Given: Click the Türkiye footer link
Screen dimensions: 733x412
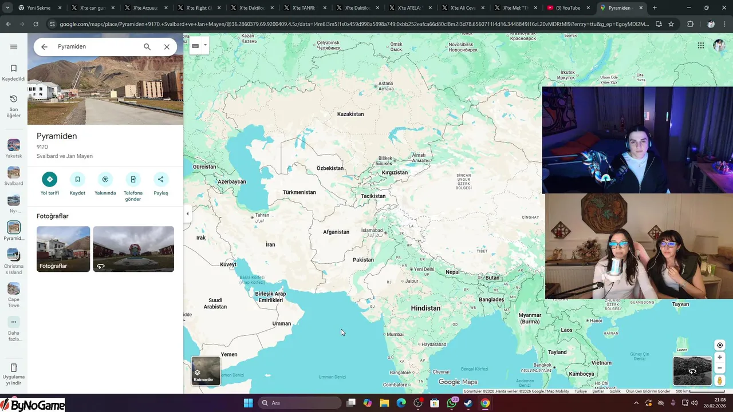Looking at the screenshot, I should click(581, 391).
